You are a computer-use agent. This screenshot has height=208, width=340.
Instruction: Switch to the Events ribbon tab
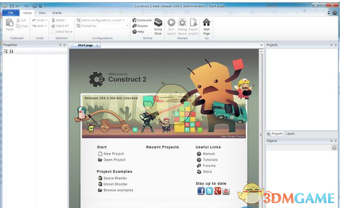(x=57, y=13)
